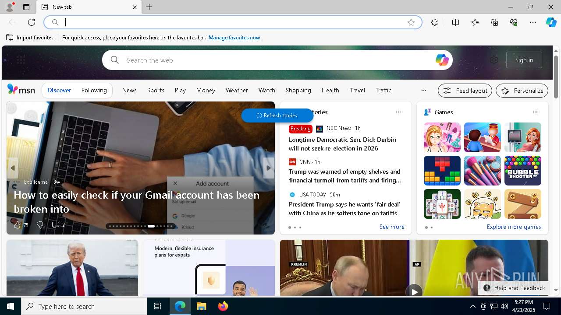Image resolution: width=561 pixels, height=315 pixels.
Task: Expand more navigation categories ellipsis
Action: (423, 91)
